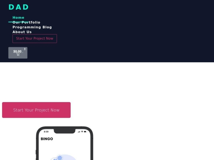The image size is (214, 160).
Task: Click the blue gear illustration
Action: 60,158
